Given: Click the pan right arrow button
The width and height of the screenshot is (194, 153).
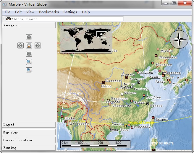Looking at the screenshot, I should 38,45.
